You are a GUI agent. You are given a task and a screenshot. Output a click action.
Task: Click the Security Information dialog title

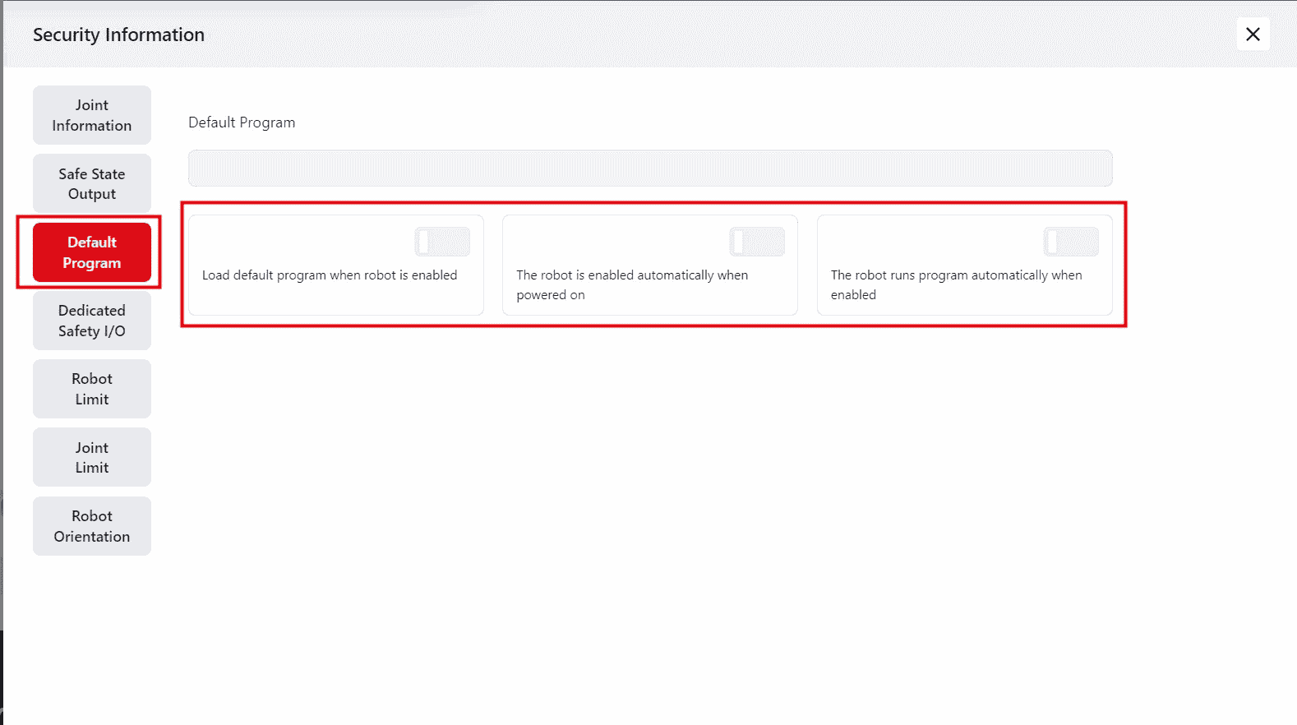(118, 35)
